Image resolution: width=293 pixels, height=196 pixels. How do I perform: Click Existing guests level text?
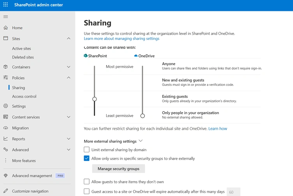(175, 96)
